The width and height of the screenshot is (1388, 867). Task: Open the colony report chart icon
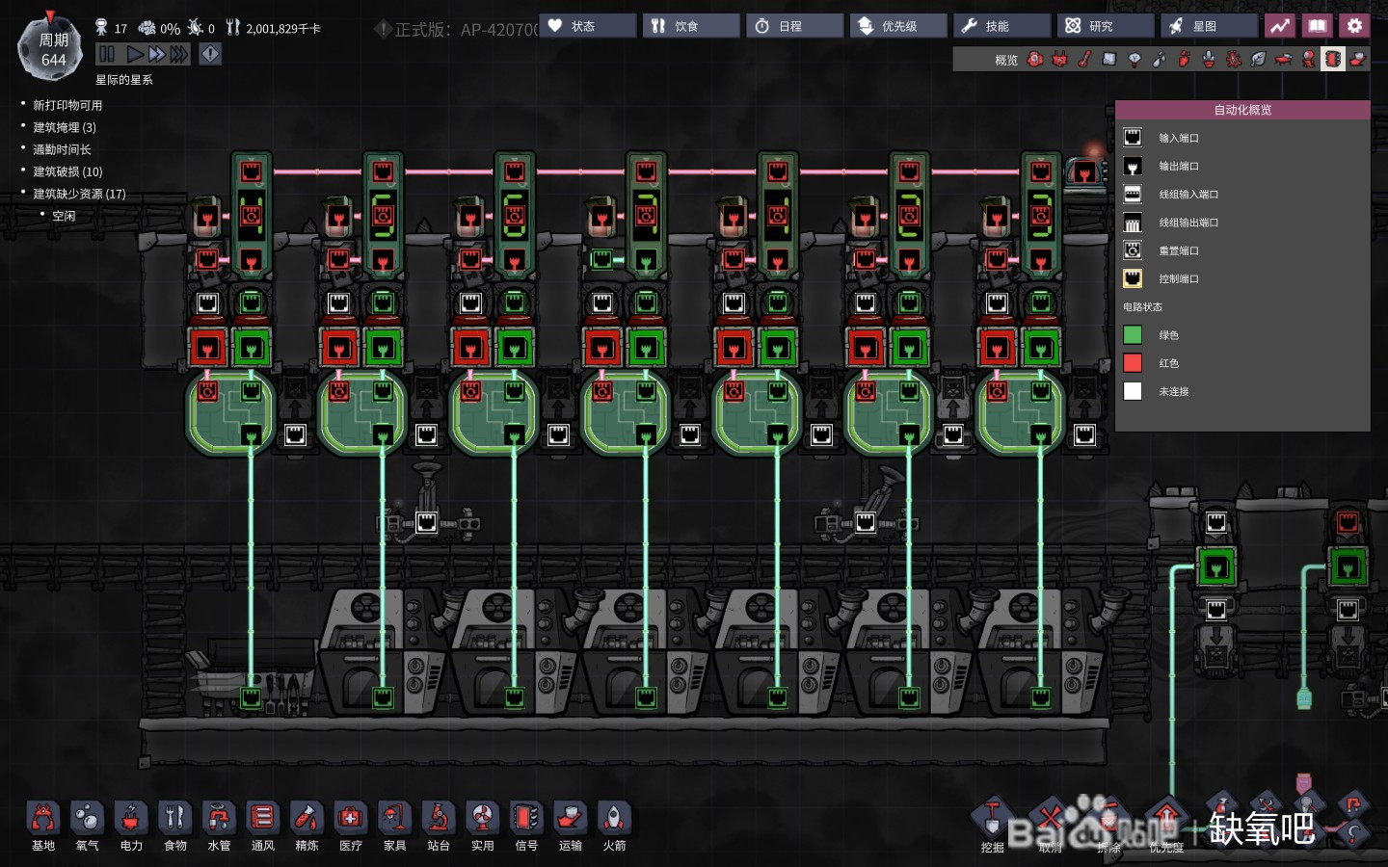[x=1279, y=26]
